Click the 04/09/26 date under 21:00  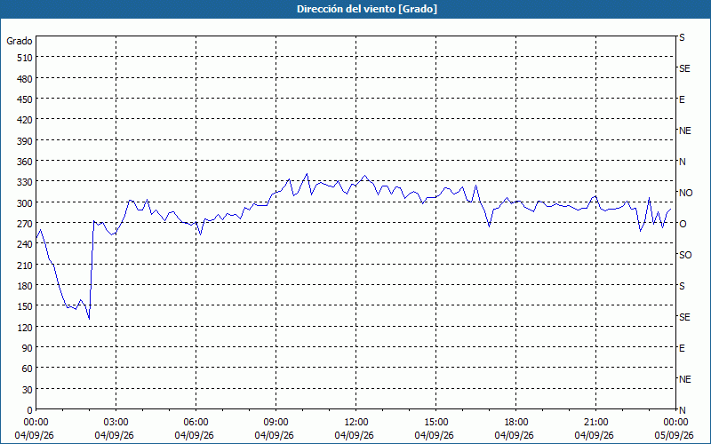click(x=594, y=435)
